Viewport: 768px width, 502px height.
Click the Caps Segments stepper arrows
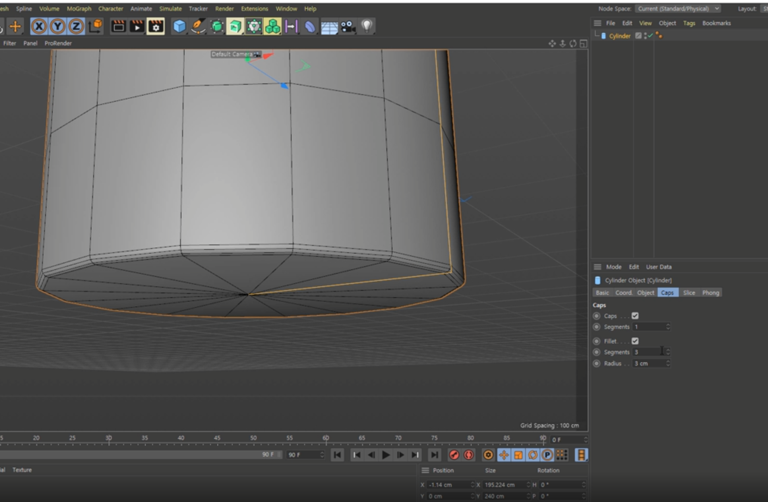[x=668, y=327]
